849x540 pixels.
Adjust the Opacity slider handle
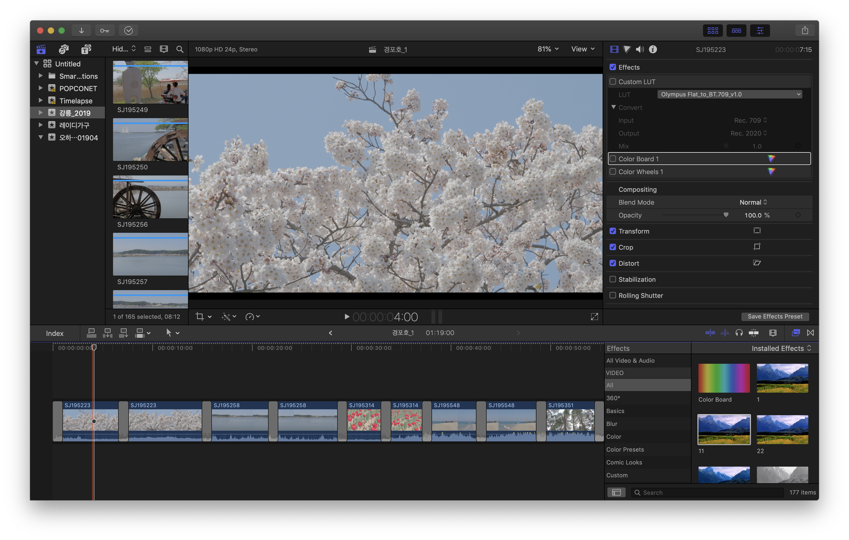point(726,215)
